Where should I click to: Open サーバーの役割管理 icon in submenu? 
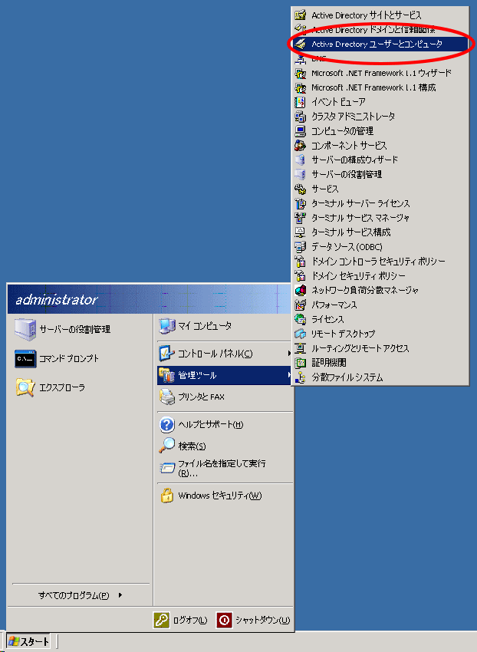pyautogui.click(x=301, y=175)
